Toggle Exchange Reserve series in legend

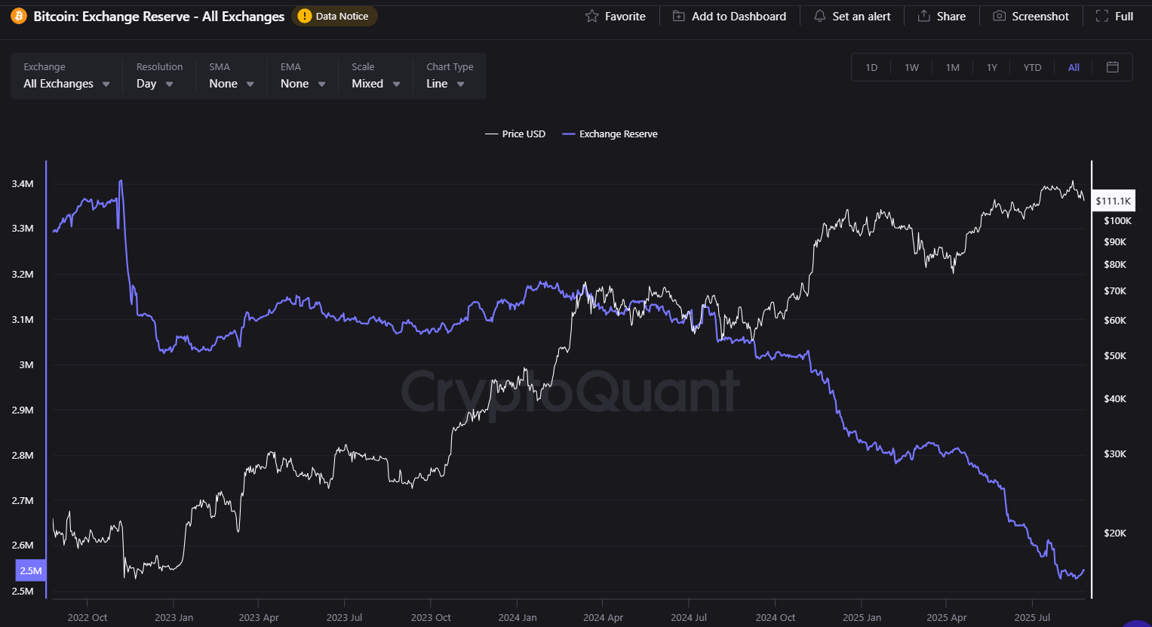pyautogui.click(x=610, y=134)
